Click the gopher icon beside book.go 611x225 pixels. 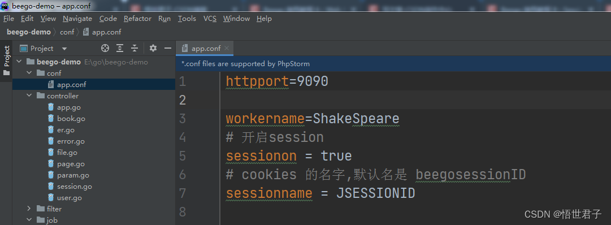(x=51, y=119)
